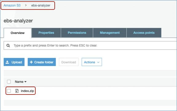The image size is (177, 111).
Task: Click the ebs-analyzer bucket heading
Action: (18, 21)
